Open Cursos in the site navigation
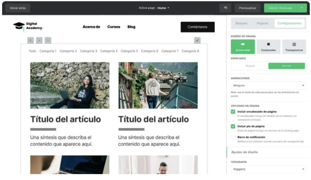The width and height of the screenshot is (311, 180). click(114, 27)
